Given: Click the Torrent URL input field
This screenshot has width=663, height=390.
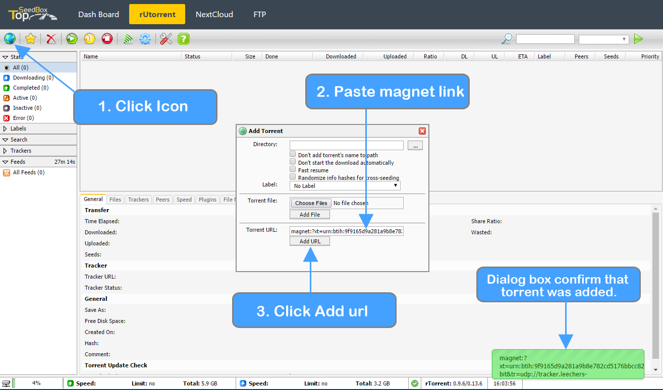Looking at the screenshot, I should (347, 231).
